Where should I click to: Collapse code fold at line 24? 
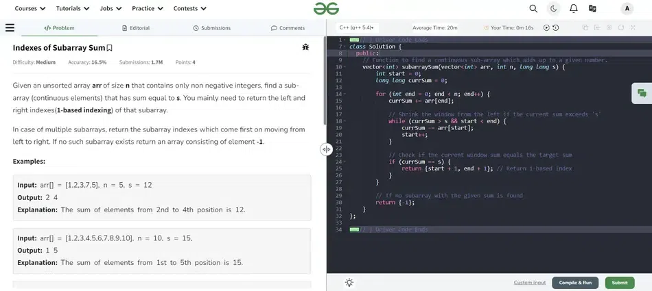[345, 162]
